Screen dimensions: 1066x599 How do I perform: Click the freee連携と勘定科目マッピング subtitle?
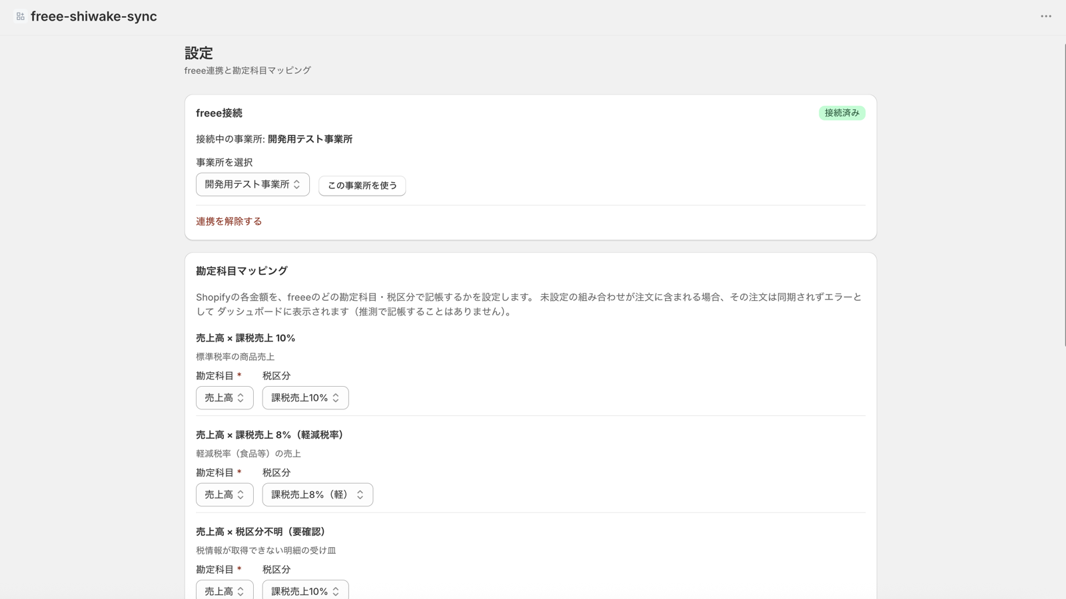coord(248,71)
